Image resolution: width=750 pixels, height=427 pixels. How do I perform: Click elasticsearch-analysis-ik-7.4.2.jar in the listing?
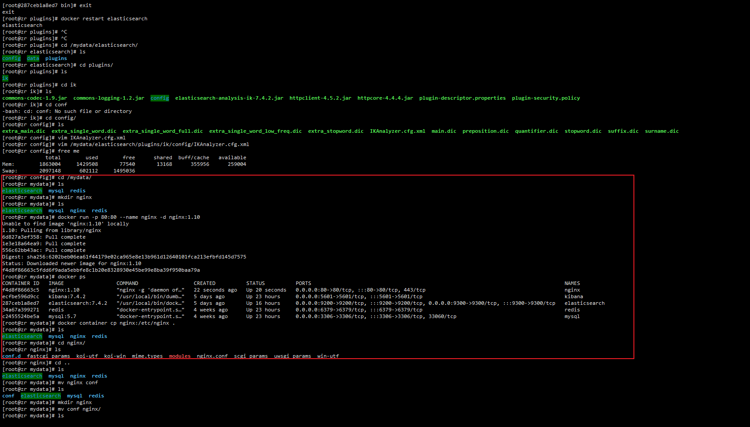(x=229, y=98)
